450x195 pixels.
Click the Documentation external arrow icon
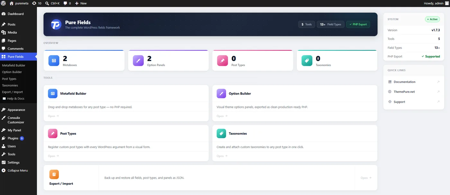[438, 82]
